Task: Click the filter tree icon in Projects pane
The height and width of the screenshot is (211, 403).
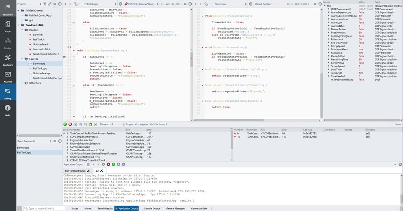Action: [45, 4]
